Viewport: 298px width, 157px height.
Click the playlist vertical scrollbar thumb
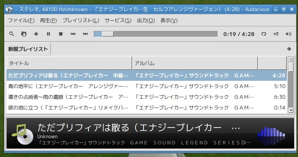click(x=291, y=67)
